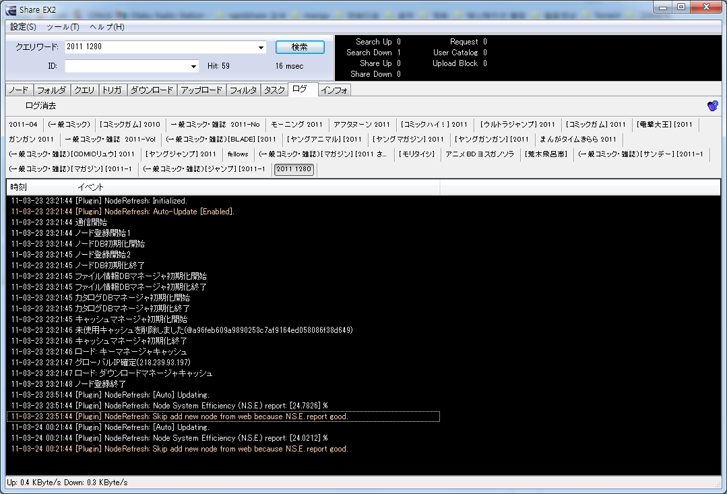Select the 通信開始 log entry
Screen dimensions: 727x494
223,222
